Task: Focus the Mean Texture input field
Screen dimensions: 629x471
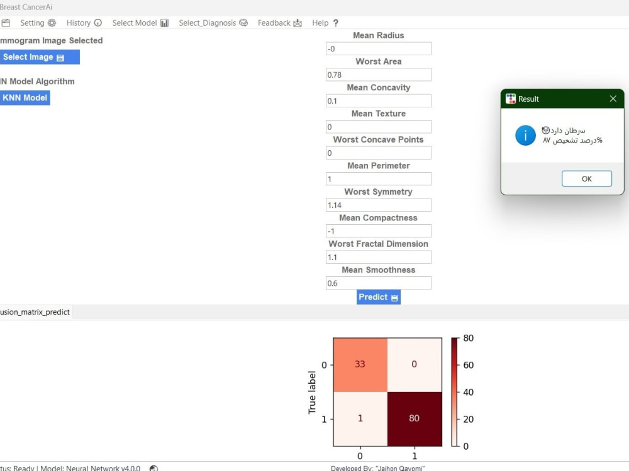Action: click(378, 127)
